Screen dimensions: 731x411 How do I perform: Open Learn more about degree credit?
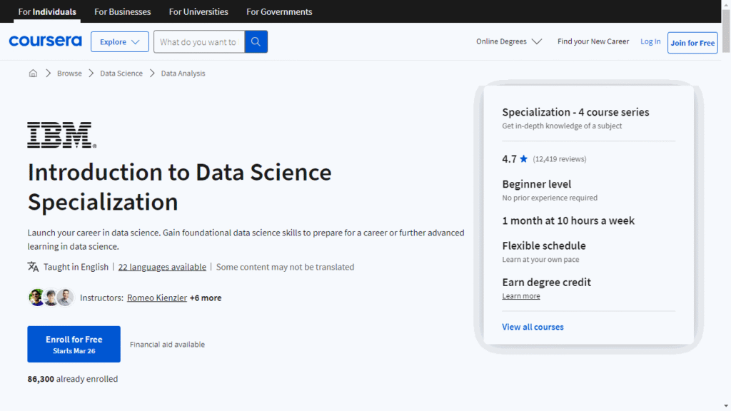[x=520, y=296]
